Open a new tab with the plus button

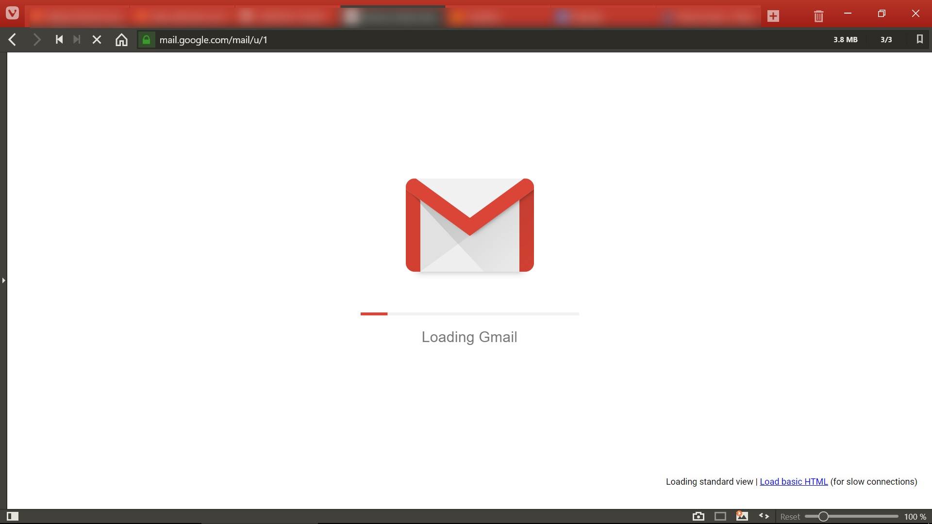773,16
